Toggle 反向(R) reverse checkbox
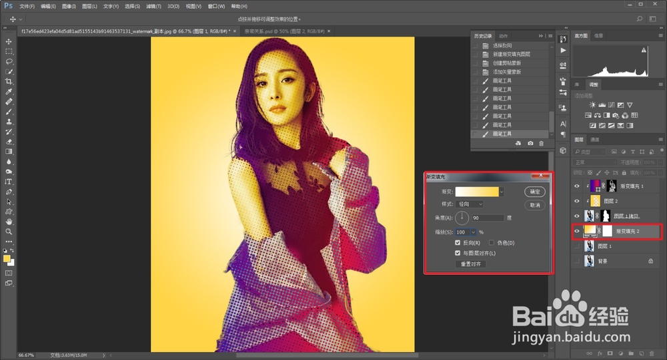 pyautogui.click(x=458, y=243)
